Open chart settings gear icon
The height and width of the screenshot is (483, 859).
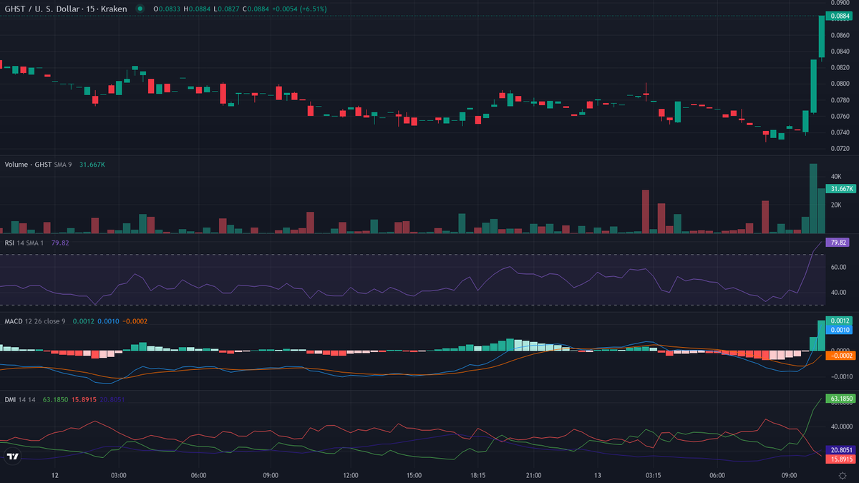tap(842, 475)
